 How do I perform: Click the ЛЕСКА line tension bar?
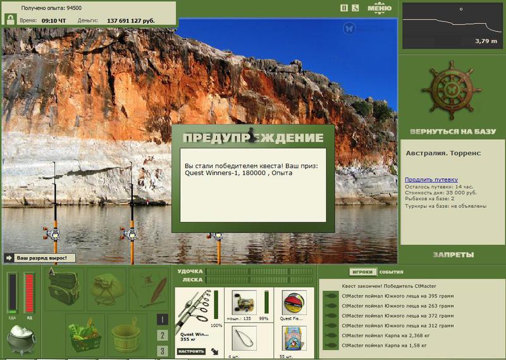[259, 280]
